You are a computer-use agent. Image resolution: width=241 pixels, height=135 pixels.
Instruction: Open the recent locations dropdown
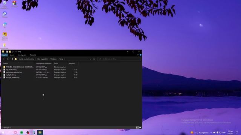click(x=10, y=59)
